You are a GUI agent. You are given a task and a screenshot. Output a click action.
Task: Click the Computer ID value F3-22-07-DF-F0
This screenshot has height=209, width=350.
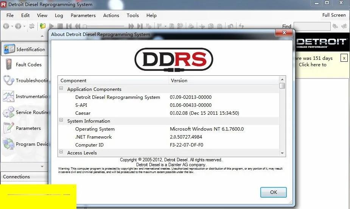coord(187,145)
